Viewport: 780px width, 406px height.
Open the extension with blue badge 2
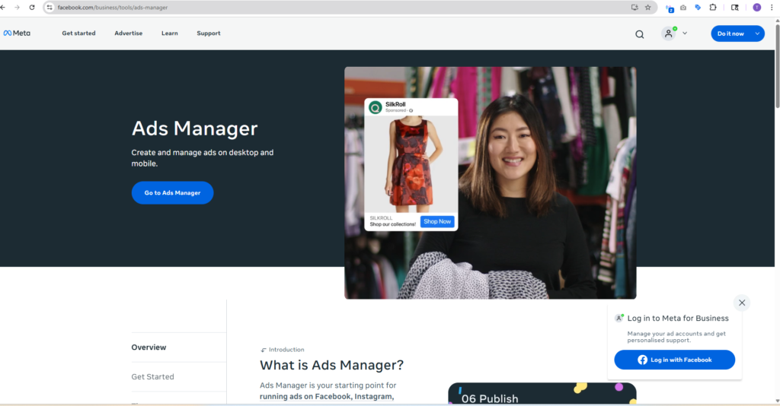click(670, 8)
